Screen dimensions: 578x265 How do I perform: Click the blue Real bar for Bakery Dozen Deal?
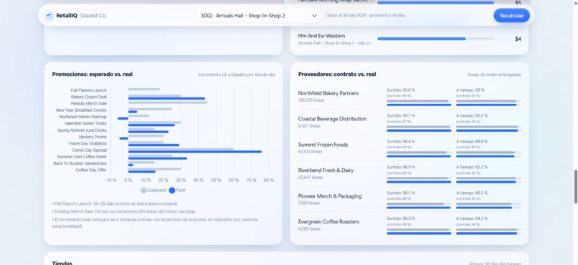click(x=166, y=98)
